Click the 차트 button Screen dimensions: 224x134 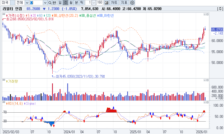[x=114, y=3]
